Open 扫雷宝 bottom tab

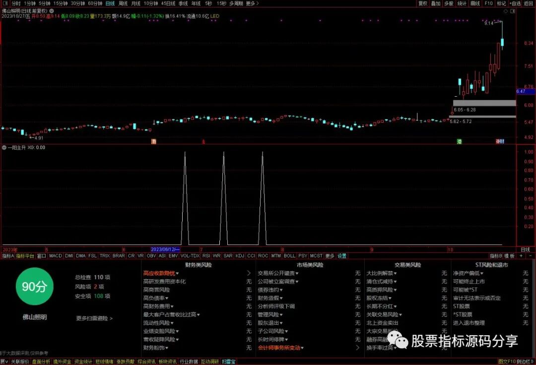point(229,362)
